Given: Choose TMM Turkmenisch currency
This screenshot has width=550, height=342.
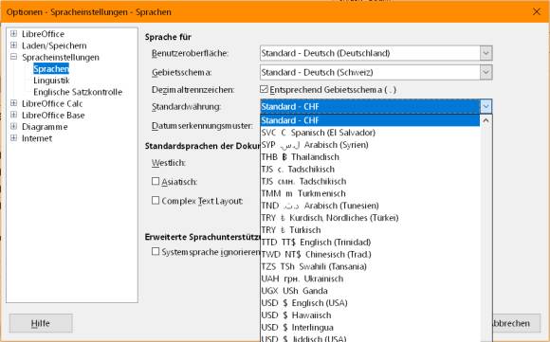Looking at the screenshot, I should coord(370,193).
